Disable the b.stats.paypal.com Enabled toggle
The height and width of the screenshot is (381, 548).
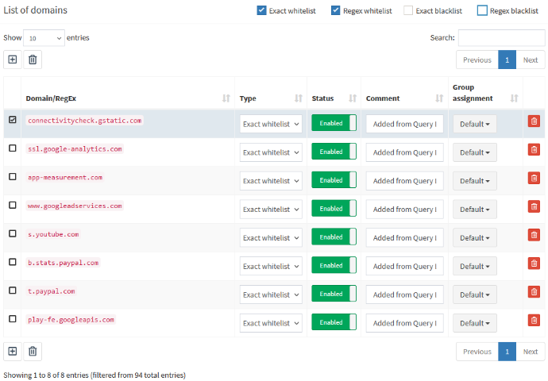pyautogui.click(x=334, y=265)
